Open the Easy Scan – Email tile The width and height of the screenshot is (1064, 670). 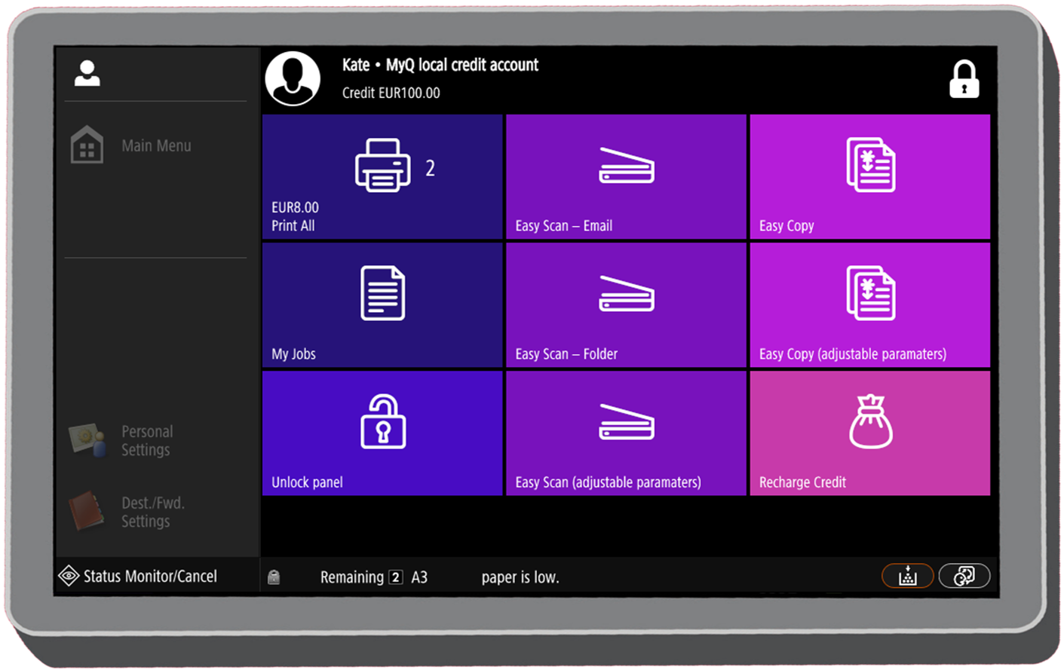tap(626, 177)
